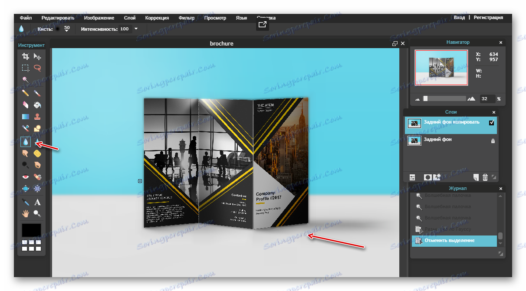Open layer settings sliders icon
This screenshot has height=291, width=526.
tap(412, 177)
